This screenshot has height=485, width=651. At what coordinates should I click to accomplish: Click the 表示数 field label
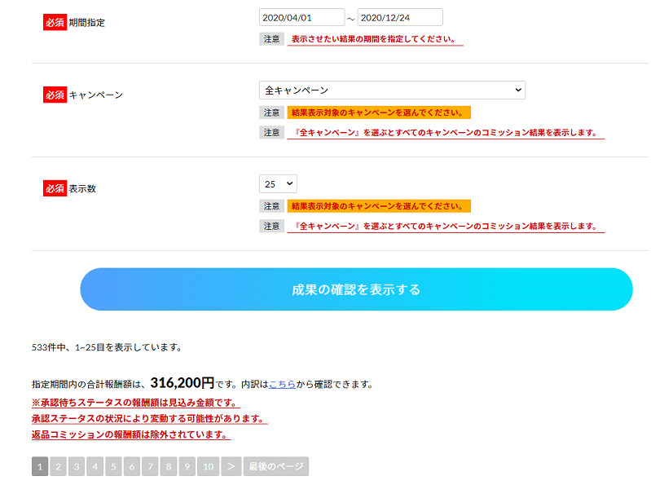(x=82, y=188)
